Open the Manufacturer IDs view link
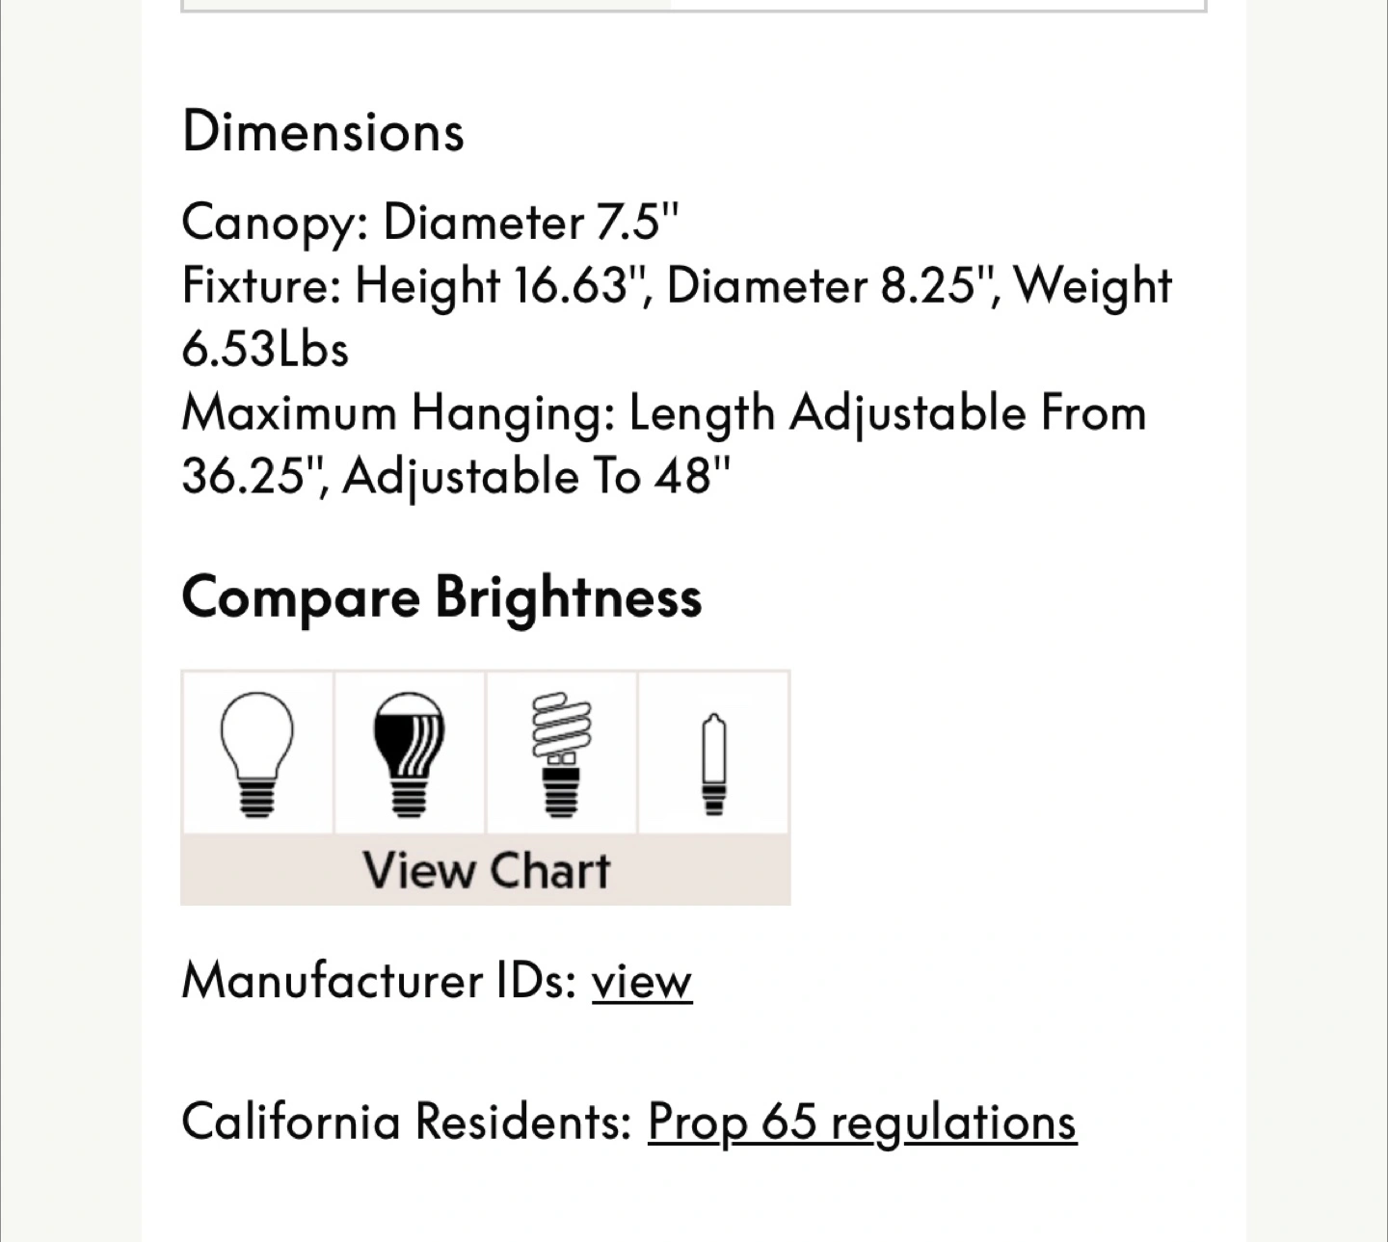The height and width of the screenshot is (1242, 1388). click(642, 982)
